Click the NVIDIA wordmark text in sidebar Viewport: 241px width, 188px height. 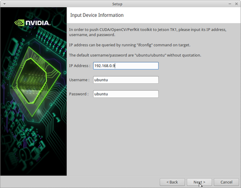[x=38, y=23]
